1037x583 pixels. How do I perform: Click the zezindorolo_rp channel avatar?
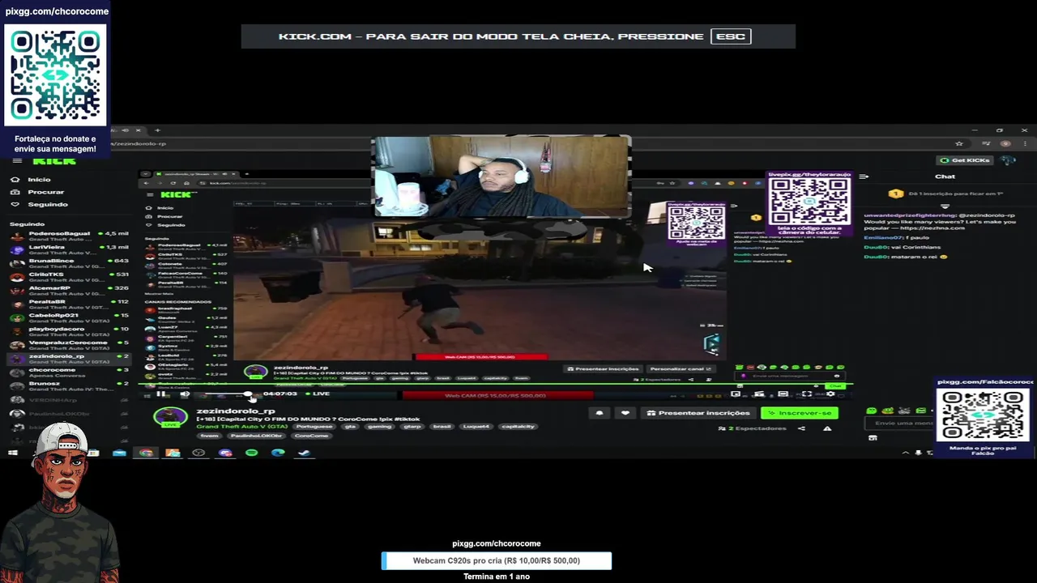pos(170,417)
